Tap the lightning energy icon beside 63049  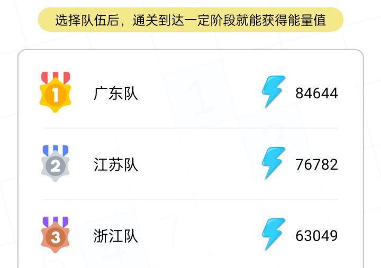point(274,234)
